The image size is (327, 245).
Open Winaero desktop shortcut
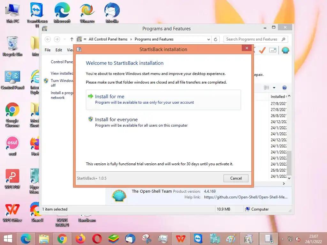coord(87,12)
